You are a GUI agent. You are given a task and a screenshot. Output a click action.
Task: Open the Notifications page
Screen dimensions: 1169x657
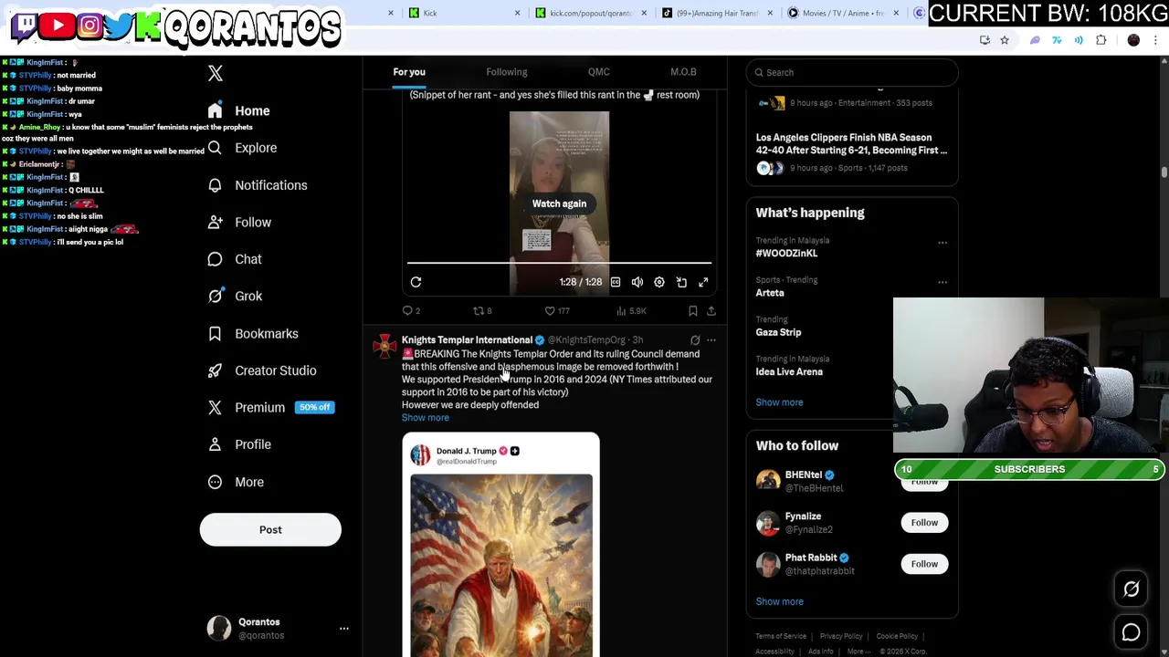coord(258,185)
